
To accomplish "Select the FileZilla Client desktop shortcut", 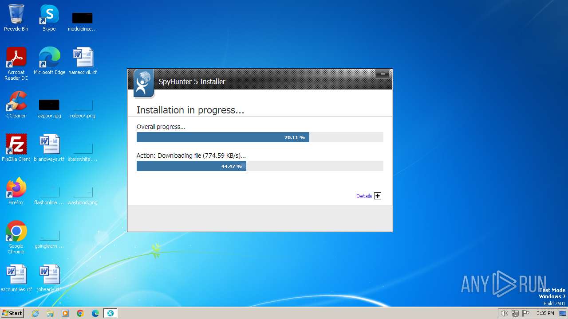I will (16, 148).
